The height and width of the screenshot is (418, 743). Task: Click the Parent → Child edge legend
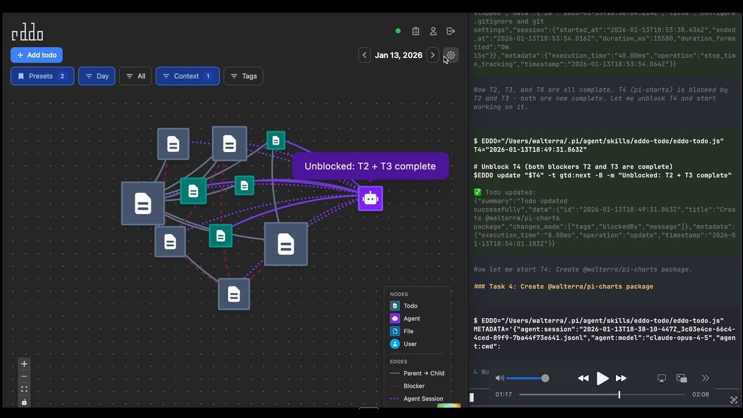pos(417,373)
